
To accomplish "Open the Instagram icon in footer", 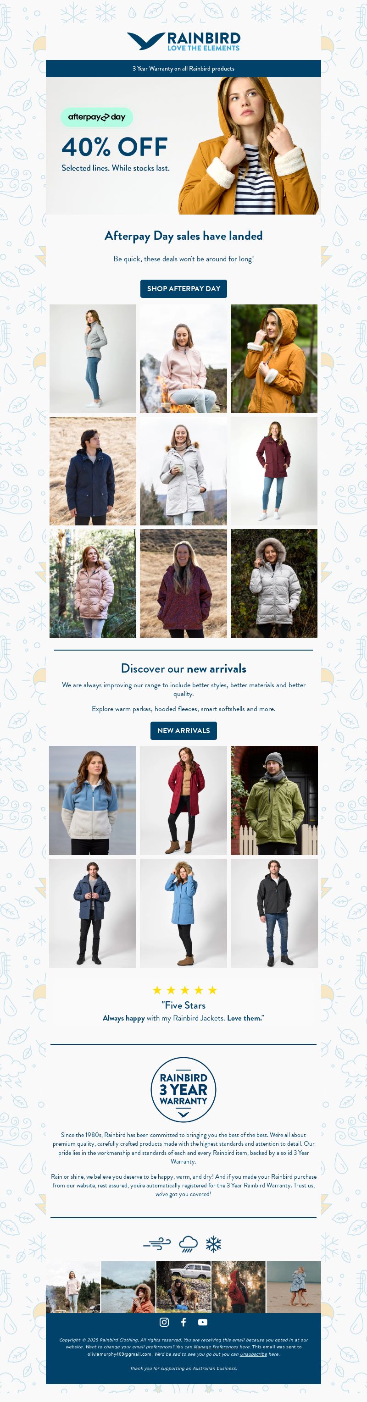I will [x=164, y=1322].
